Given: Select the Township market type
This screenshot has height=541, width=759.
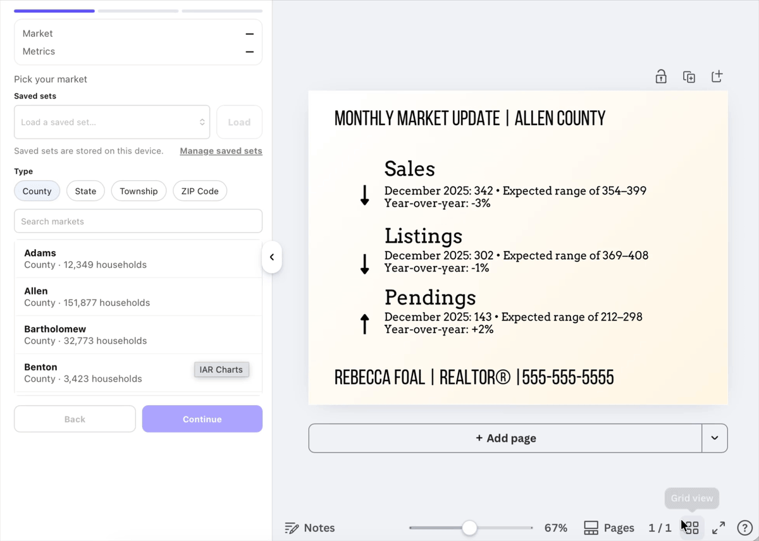Looking at the screenshot, I should pos(139,191).
